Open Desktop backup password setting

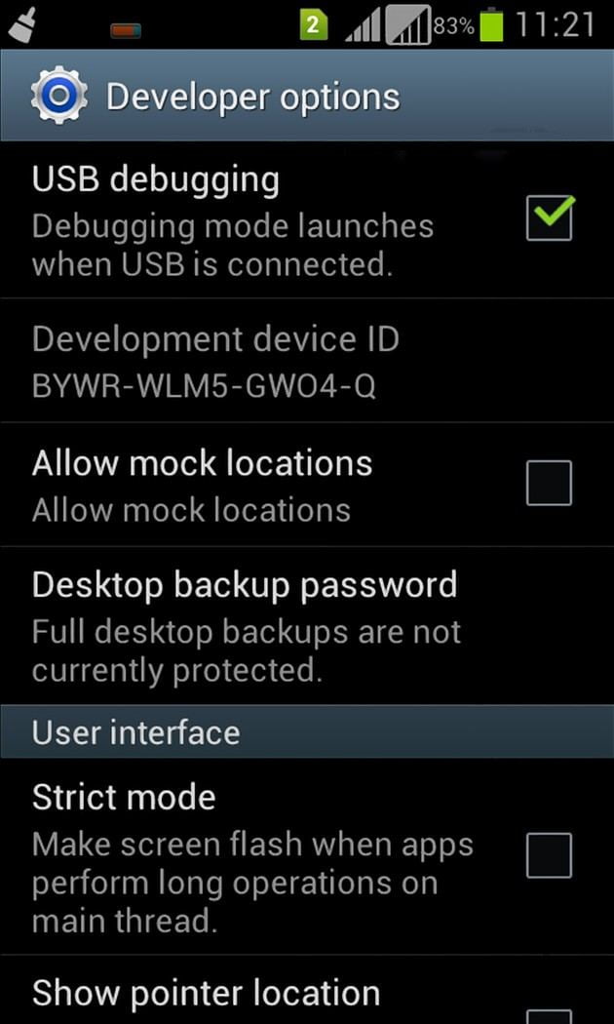(307, 626)
